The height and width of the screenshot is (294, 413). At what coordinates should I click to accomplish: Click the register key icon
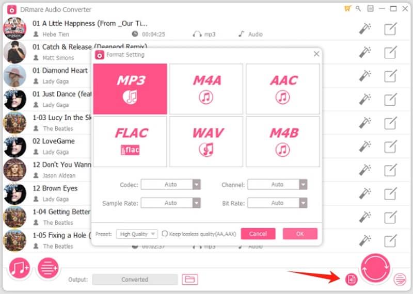tap(358, 9)
